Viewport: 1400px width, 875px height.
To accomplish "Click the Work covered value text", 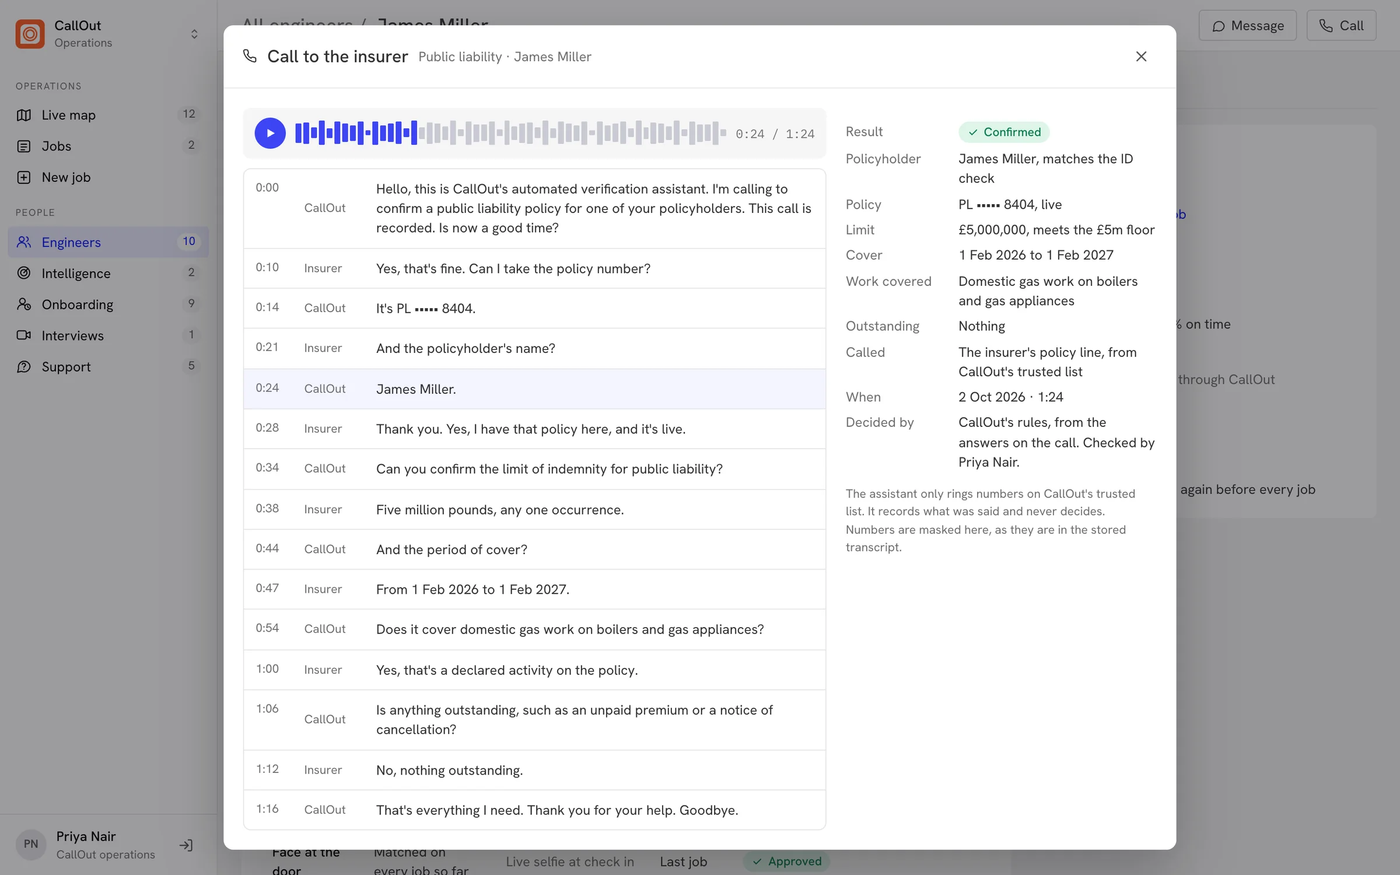I will [1048, 291].
